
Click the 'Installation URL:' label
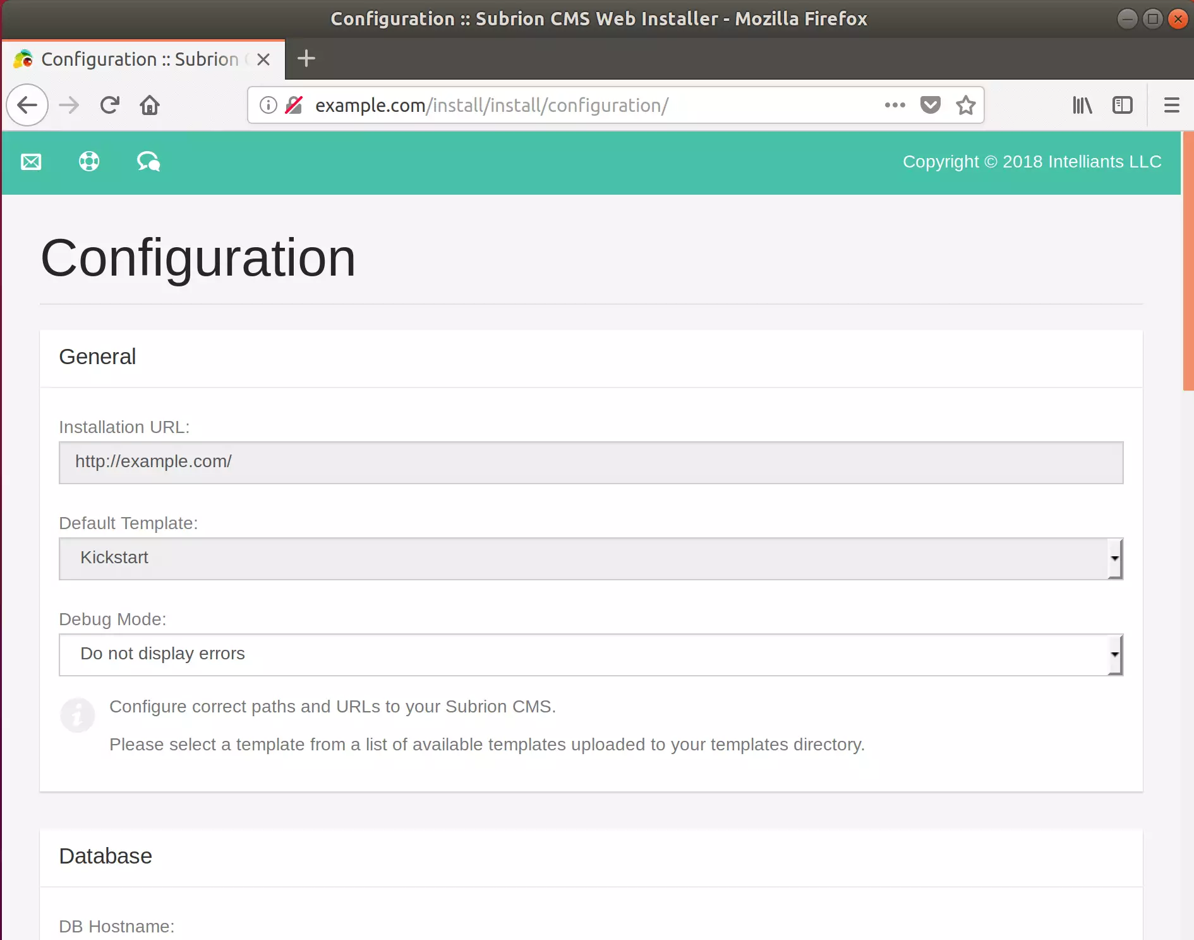coord(124,427)
